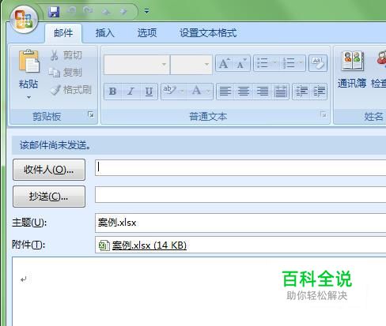This screenshot has width=386, height=326.
Task: Open the font name combo box
Action: tap(137, 65)
